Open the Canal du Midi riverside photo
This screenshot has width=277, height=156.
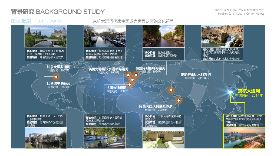coord(105,138)
